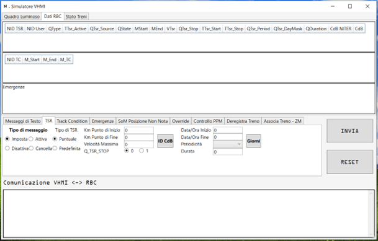This screenshot has width=378, height=241.
Task: Click the M_Start column header
Action: tap(32, 59)
